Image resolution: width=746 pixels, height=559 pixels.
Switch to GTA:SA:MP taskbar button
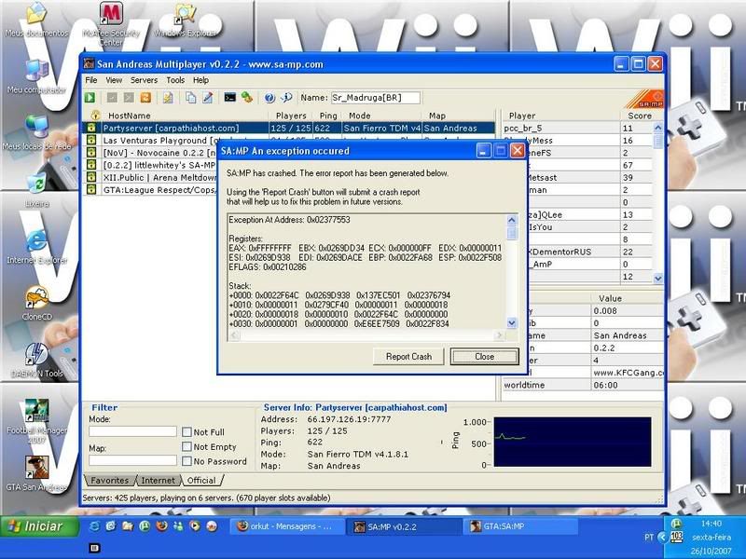tap(520, 526)
